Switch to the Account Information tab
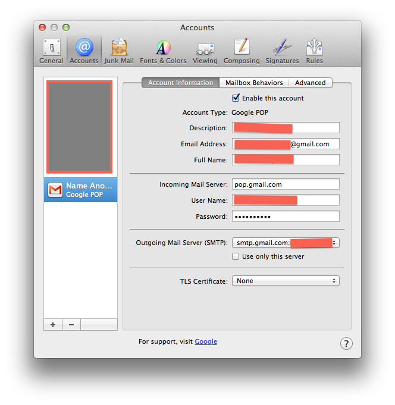The image size is (395, 405). (x=180, y=83)
